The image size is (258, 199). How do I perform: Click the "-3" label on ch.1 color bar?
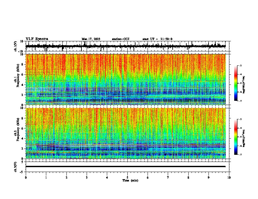[240, 66]
